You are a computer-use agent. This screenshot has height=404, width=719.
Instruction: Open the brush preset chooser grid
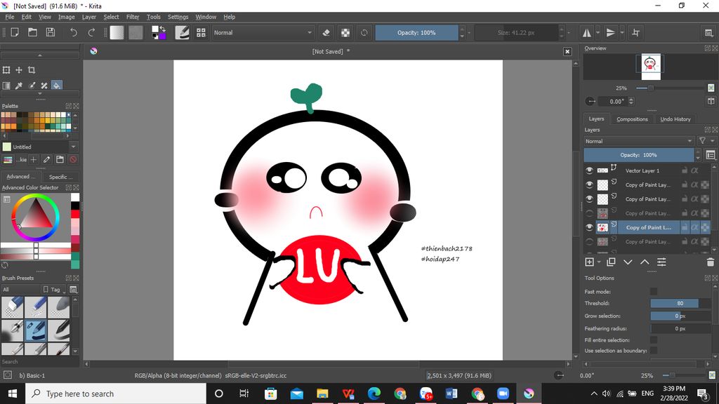pos(201,32)
